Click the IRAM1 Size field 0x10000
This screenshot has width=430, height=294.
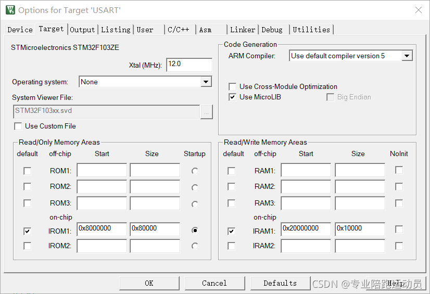tap(360, 229)
